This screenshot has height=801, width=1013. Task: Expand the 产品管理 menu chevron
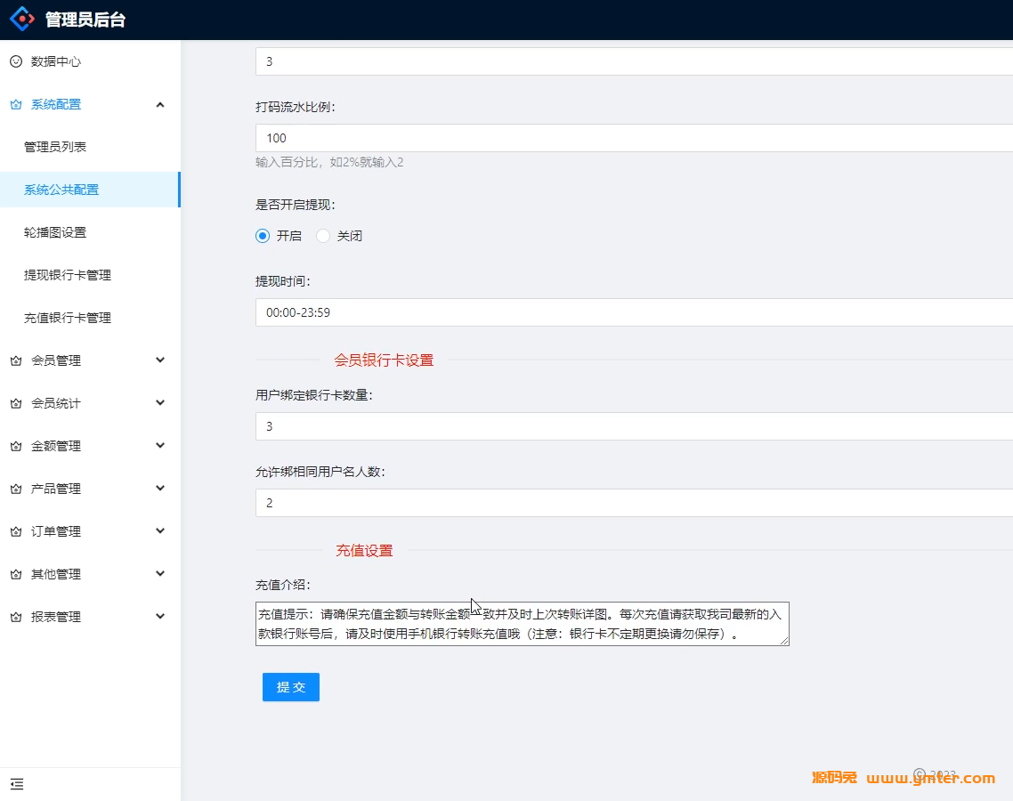[x=160, y=488]
